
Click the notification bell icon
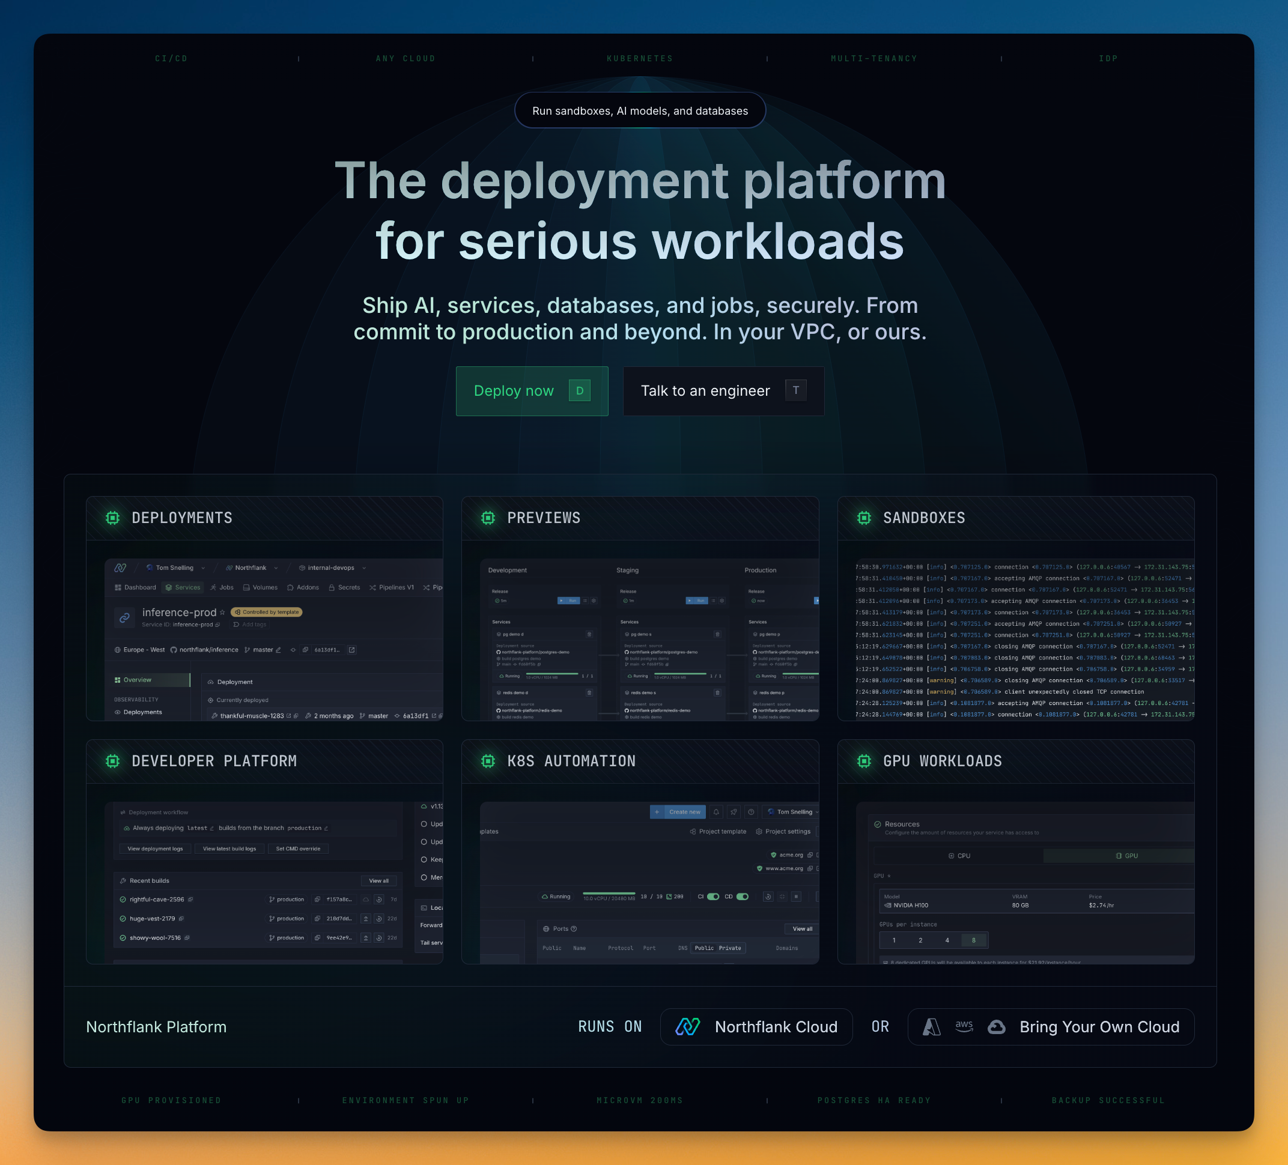716,812
